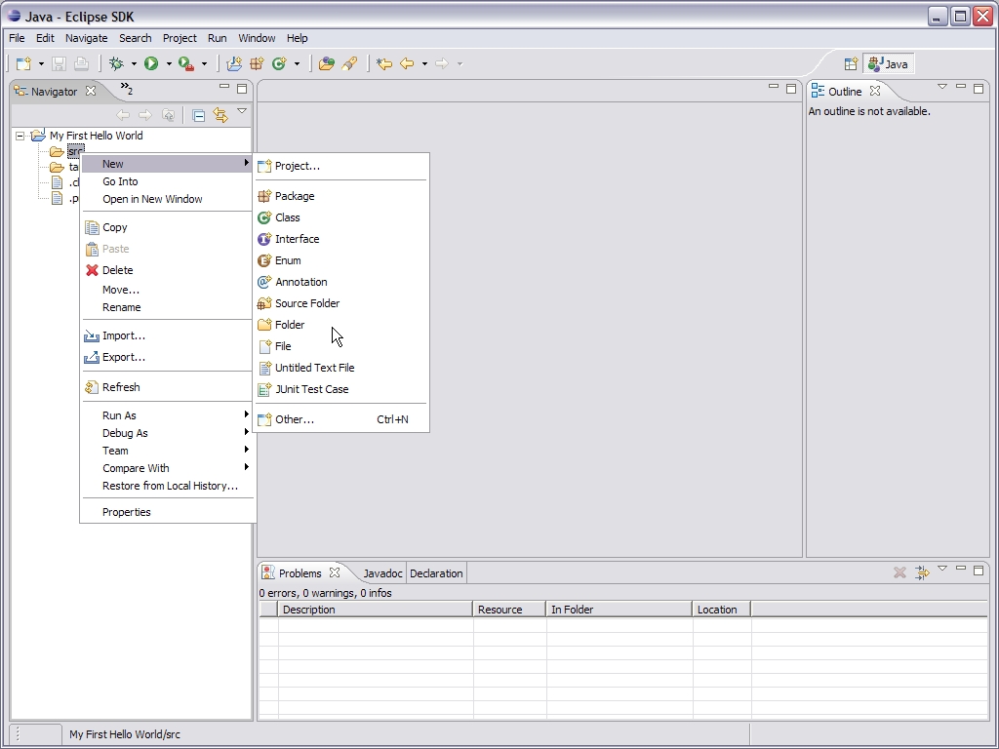Sort by the Description column header
The width and height of the screenshot is (999, 749).
tap(376, 610)
